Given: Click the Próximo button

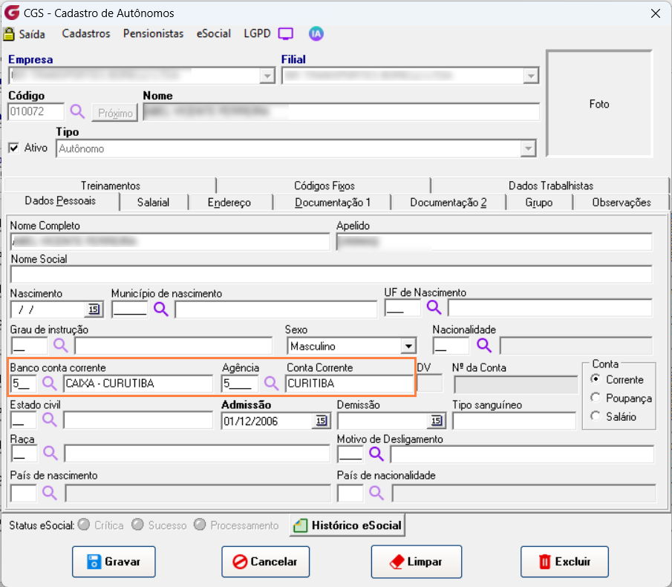Looking at the screenshot, I should point(114,113).
